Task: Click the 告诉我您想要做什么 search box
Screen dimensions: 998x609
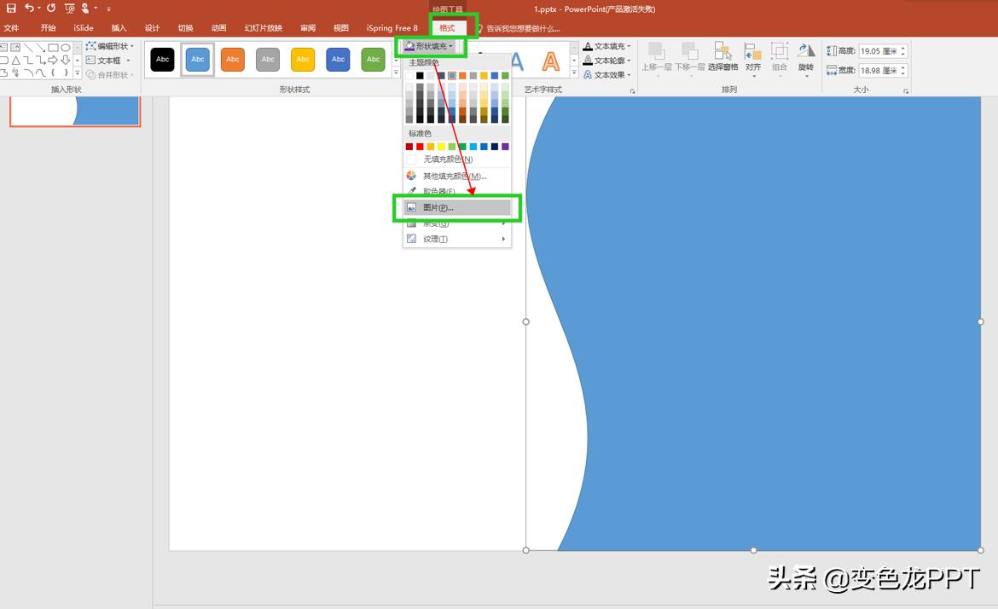Action: (523, 29)
